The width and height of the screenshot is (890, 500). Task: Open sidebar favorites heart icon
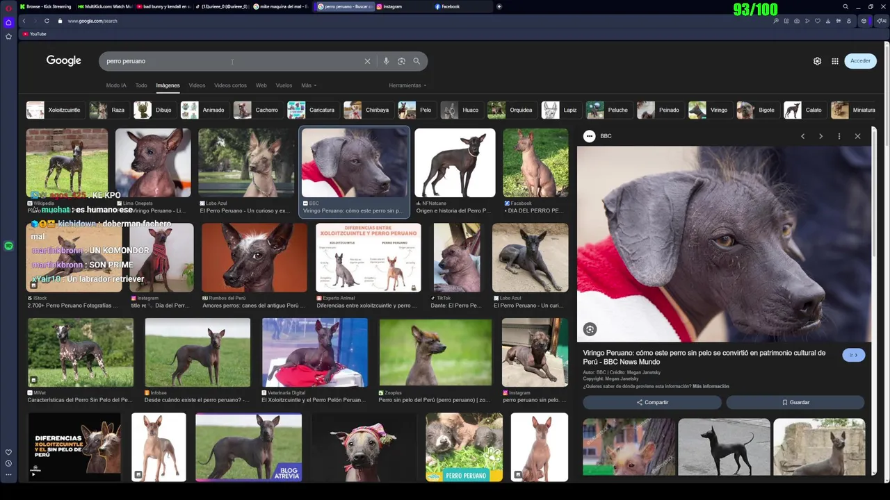8,452
